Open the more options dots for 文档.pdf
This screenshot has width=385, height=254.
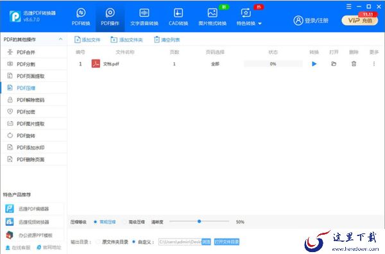coord(373,63)
